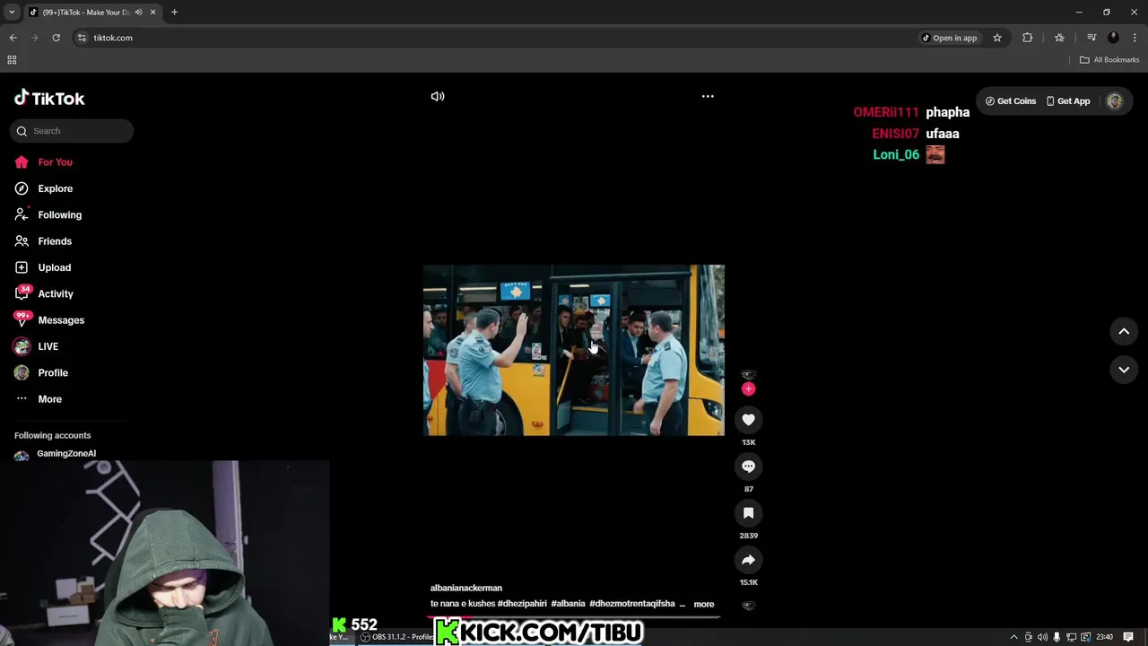Screen dimensions: 1148x646
Task: Open the Chrome Extensions puzzle icon
Action: point(1028,38)
